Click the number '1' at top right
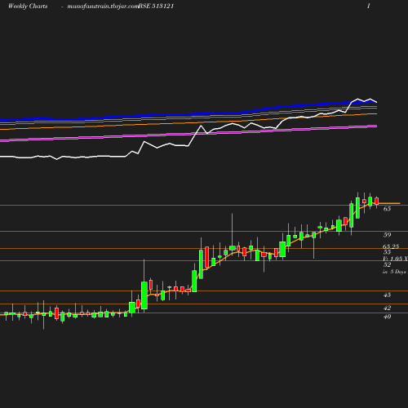The width and height of the screenshot is (408, 408). (x=369, y=7)
